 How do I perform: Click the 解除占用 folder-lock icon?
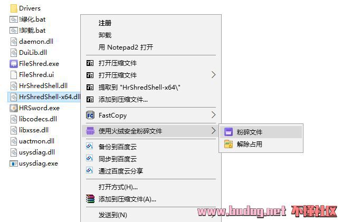tap(228, 144)
